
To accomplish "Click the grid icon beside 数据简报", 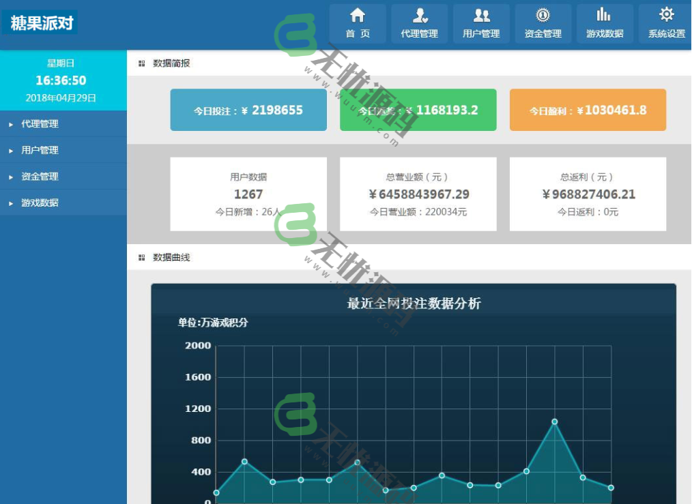I will [x=143, y=62].
